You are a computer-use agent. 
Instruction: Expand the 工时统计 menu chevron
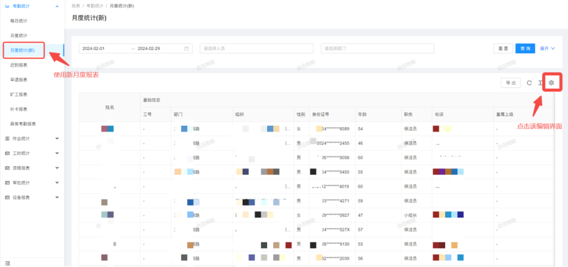point(57,153)
